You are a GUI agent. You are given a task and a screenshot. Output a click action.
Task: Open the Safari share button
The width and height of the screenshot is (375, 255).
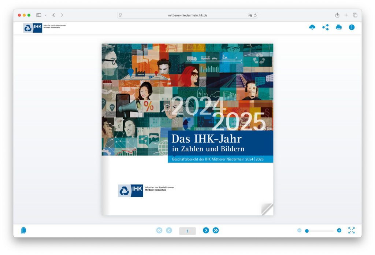coord(337,15)
